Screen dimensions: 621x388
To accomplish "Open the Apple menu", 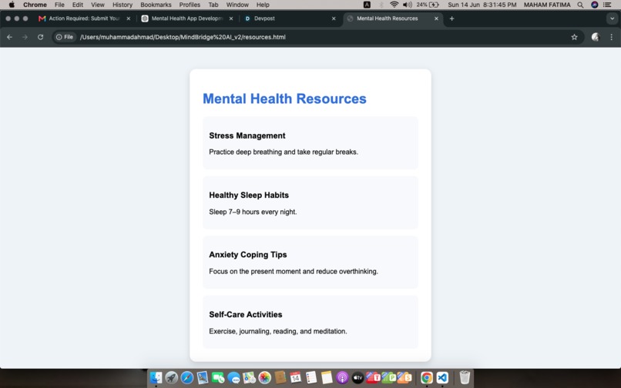I will pos(12,5).
